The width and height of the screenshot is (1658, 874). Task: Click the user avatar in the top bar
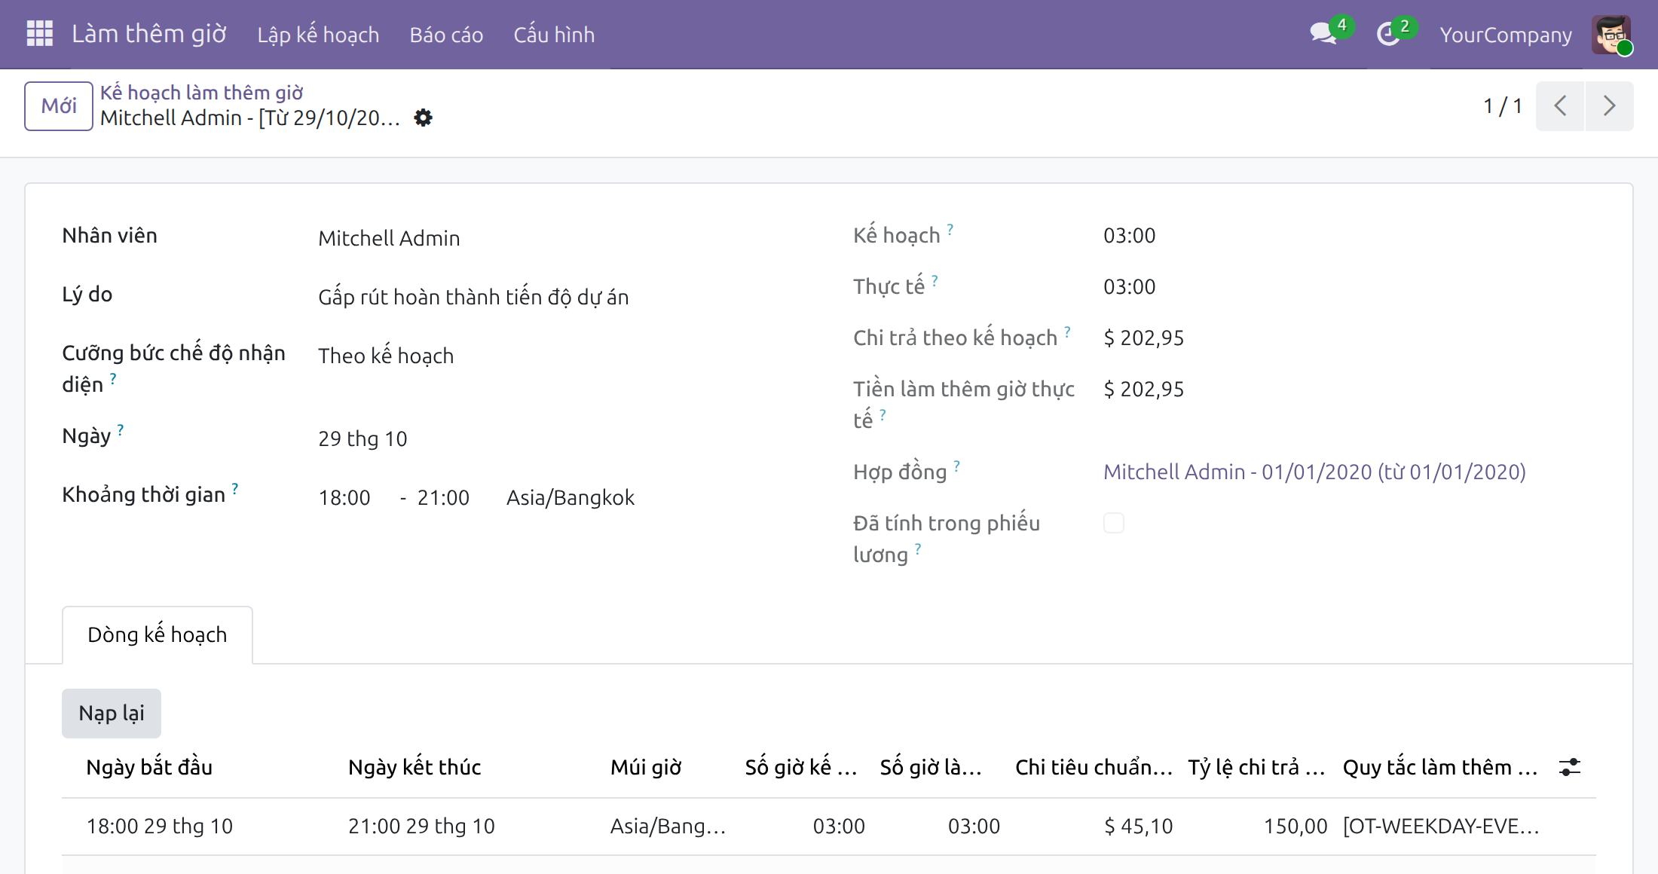pyautogui.click(x=1611, y=35)
